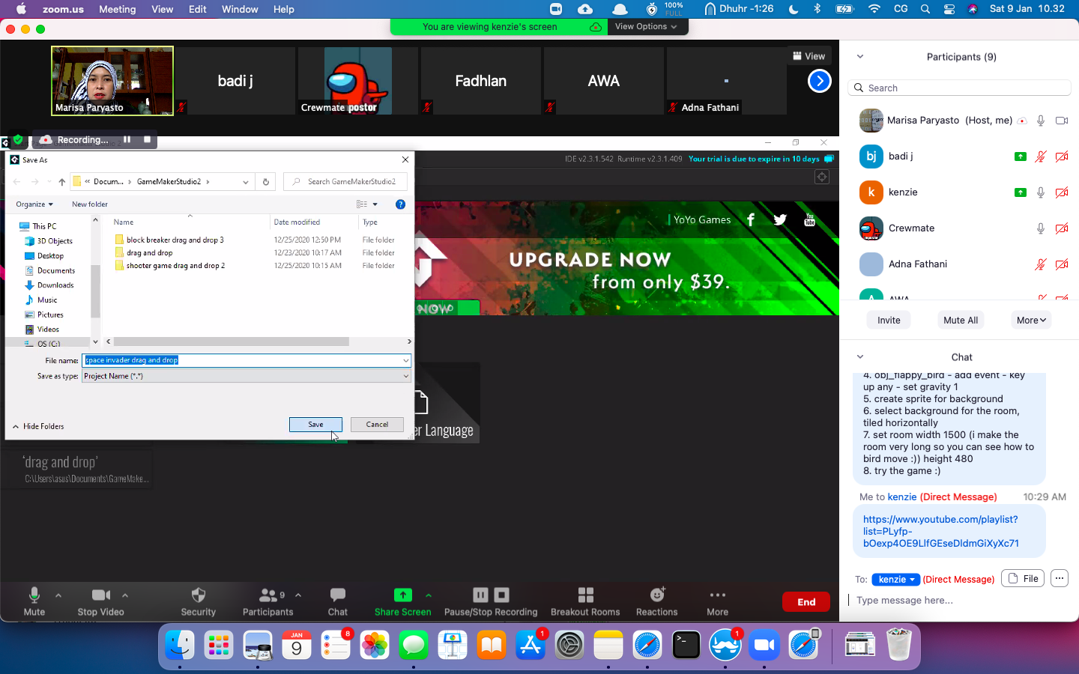Click the Invite button

pos(889,320)
